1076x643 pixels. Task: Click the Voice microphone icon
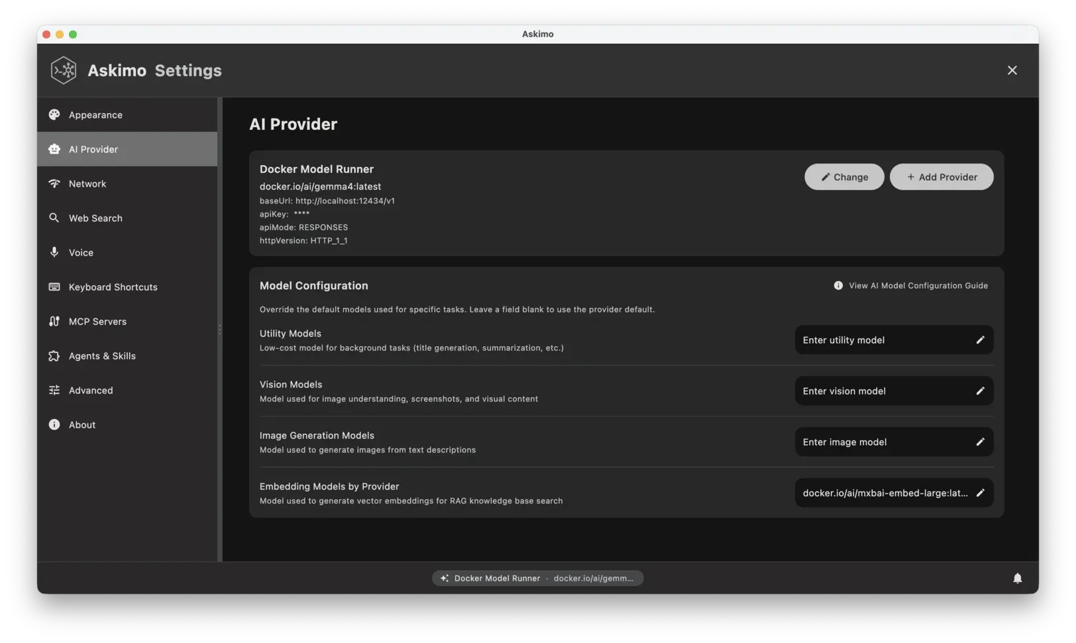point(54,252)
